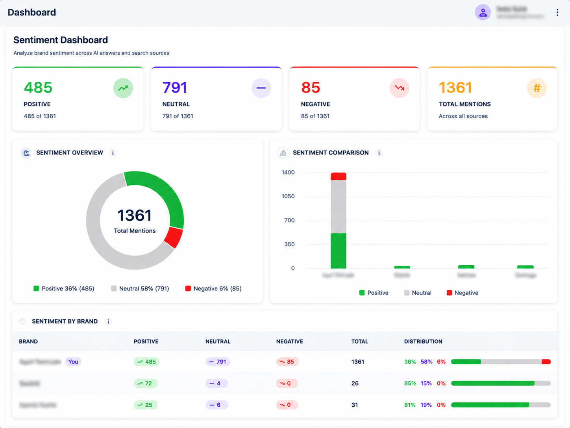570x428 pixels.
Task: Click the Negative 6% (85) donut legend
Action: (x=213, y=288)
